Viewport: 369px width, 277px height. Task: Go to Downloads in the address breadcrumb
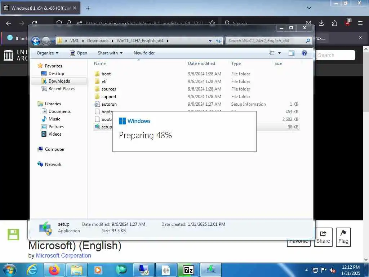coord(98,41)
